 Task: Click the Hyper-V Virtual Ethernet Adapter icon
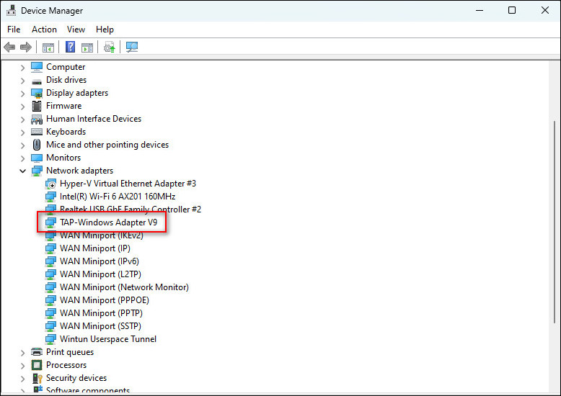[x=50, y=184]
